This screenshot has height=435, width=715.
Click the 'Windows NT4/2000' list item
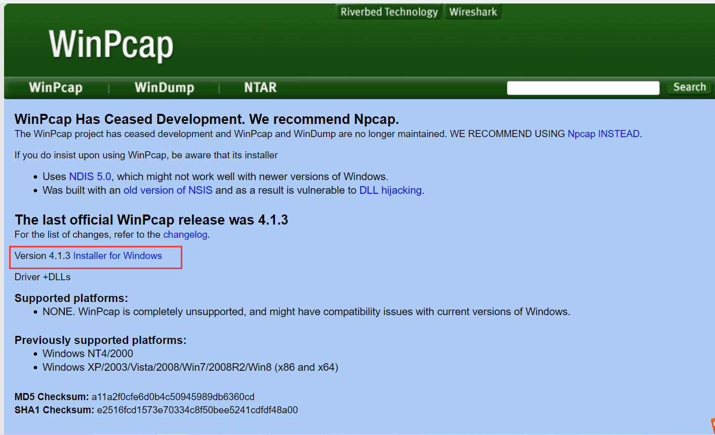pos(88,354)
